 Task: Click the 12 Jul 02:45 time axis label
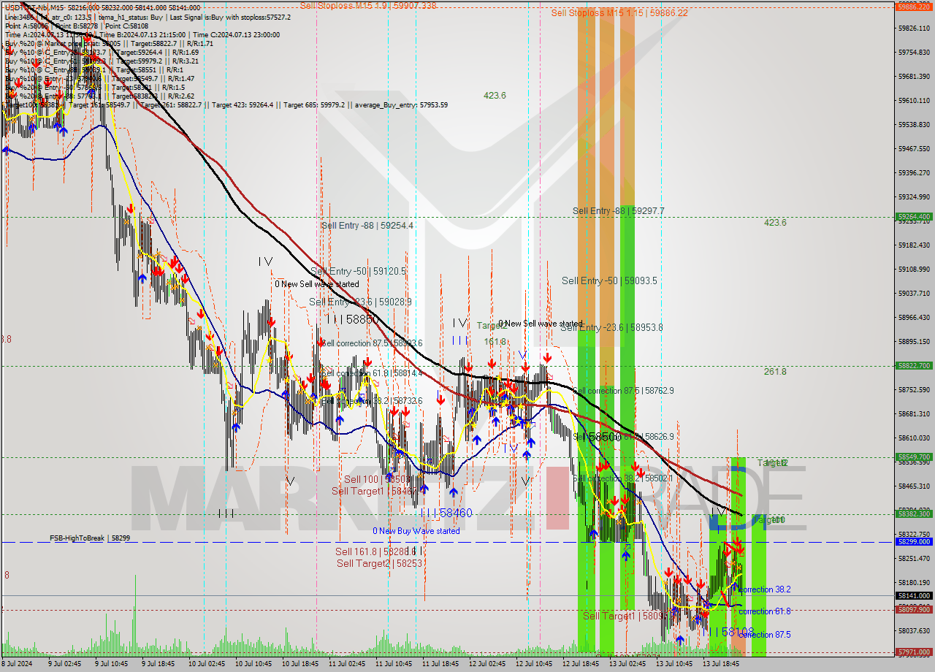[486, 664]
